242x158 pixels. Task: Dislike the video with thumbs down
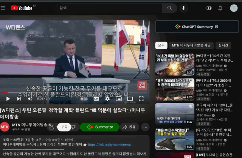pyautogui.click(x=74, y=127)
